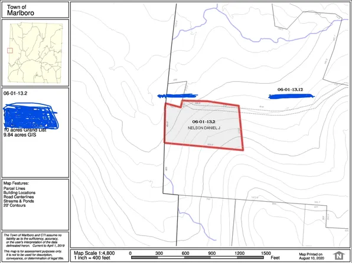Click the '900' mark on the scale bar

pyautogui.click(x=211, y=253)
